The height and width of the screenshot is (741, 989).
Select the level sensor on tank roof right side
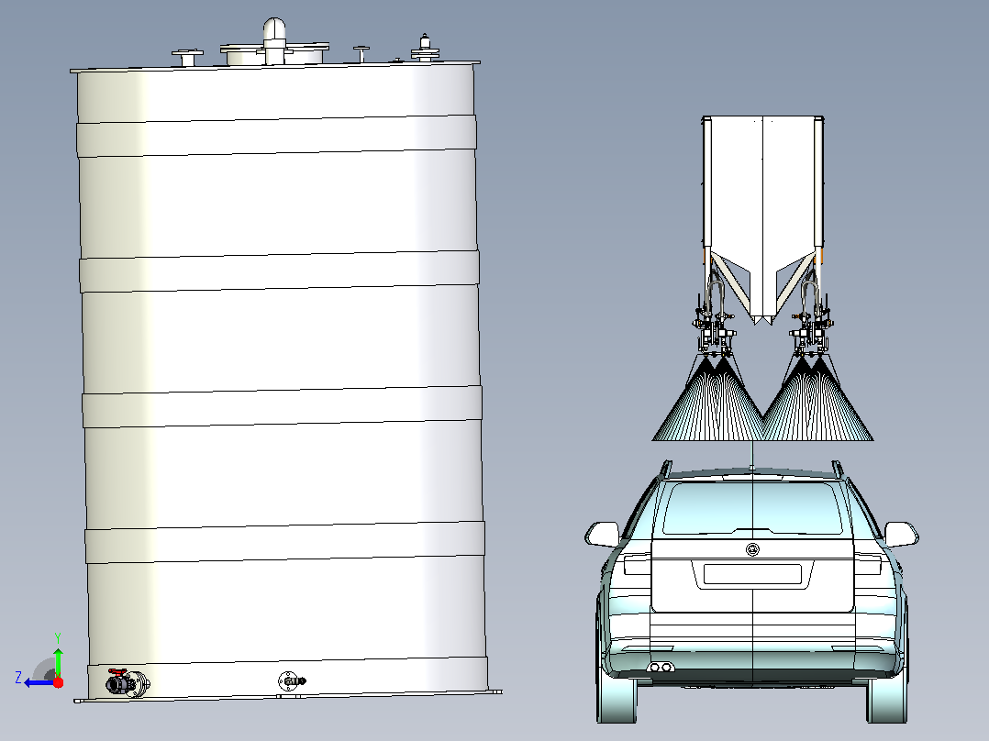point(425,48)
